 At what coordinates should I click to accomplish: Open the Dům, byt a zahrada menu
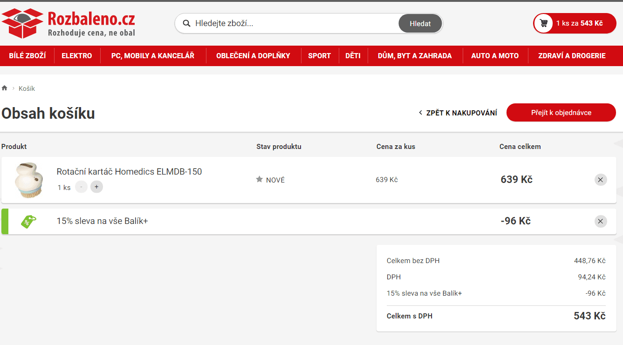click(415, 56)
